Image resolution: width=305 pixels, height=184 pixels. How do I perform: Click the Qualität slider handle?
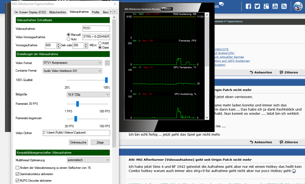106,80
